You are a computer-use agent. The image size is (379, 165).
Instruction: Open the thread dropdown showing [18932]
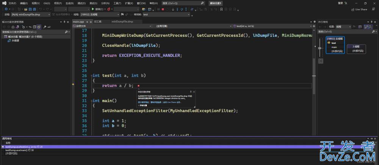point(100,14)
